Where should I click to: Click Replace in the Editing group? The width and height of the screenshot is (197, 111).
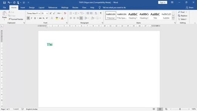[x=183, y=16]
